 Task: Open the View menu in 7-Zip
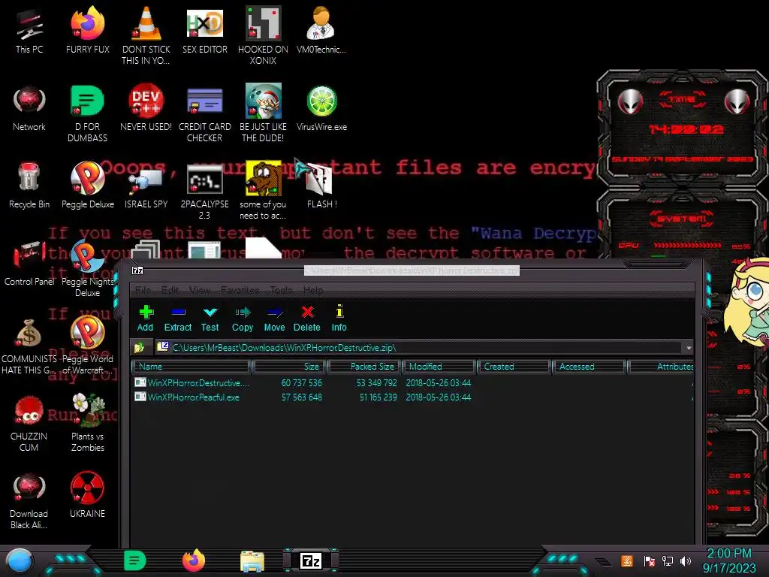200,290
